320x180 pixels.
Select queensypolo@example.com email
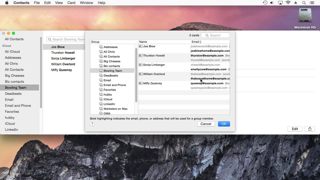tap(209, 88)
